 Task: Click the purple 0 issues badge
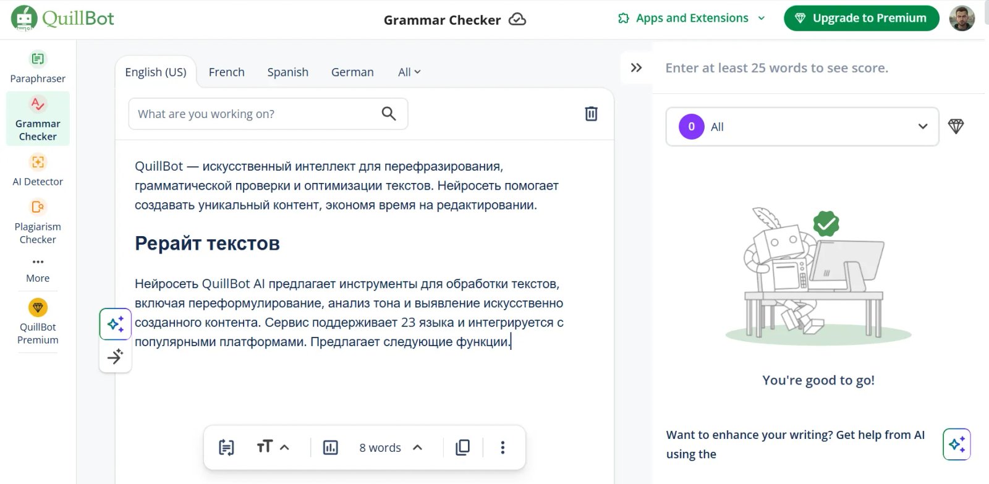[x=692, y=127]
